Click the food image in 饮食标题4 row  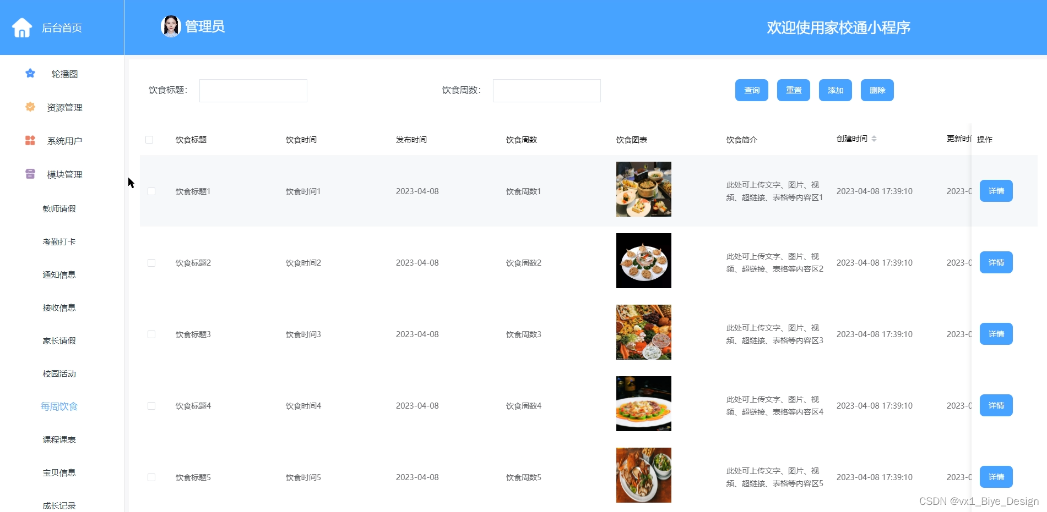(x=644, y=404)
